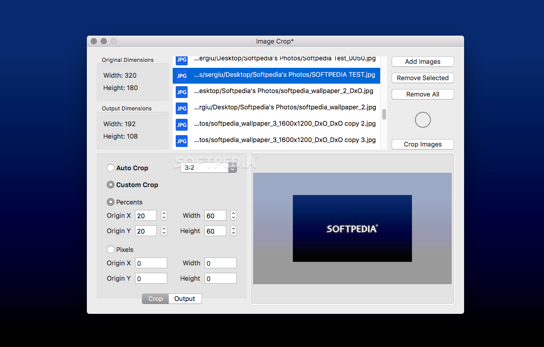Click the percent Origin X field showing 20
The image size is (544, 347).
point(146,215)
